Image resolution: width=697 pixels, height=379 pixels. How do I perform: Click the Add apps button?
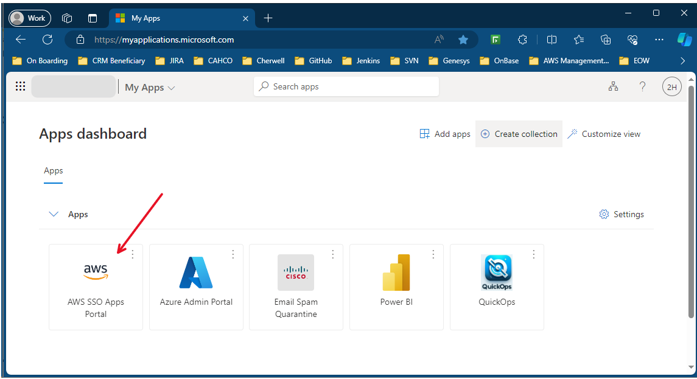tap(445, 133)
